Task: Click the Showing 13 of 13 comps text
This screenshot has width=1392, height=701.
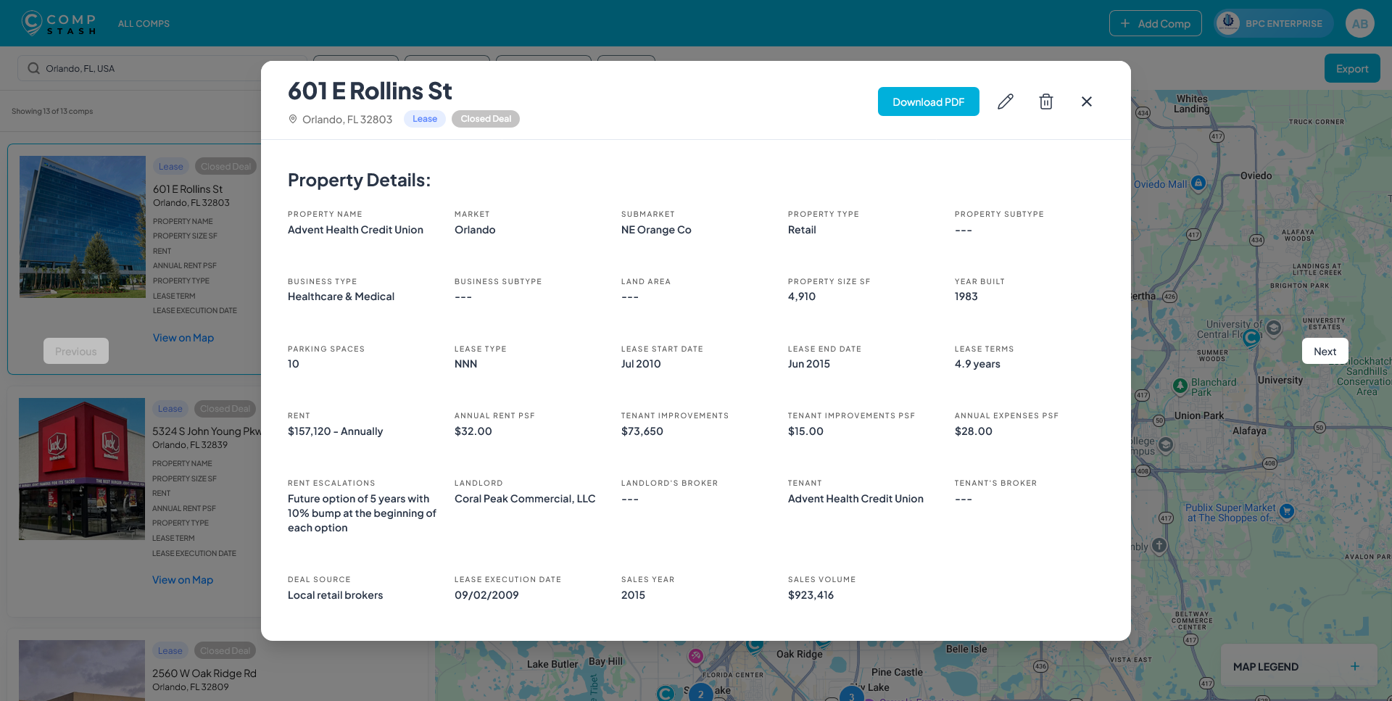Action: pyautogui.click(x=52, y=111)
